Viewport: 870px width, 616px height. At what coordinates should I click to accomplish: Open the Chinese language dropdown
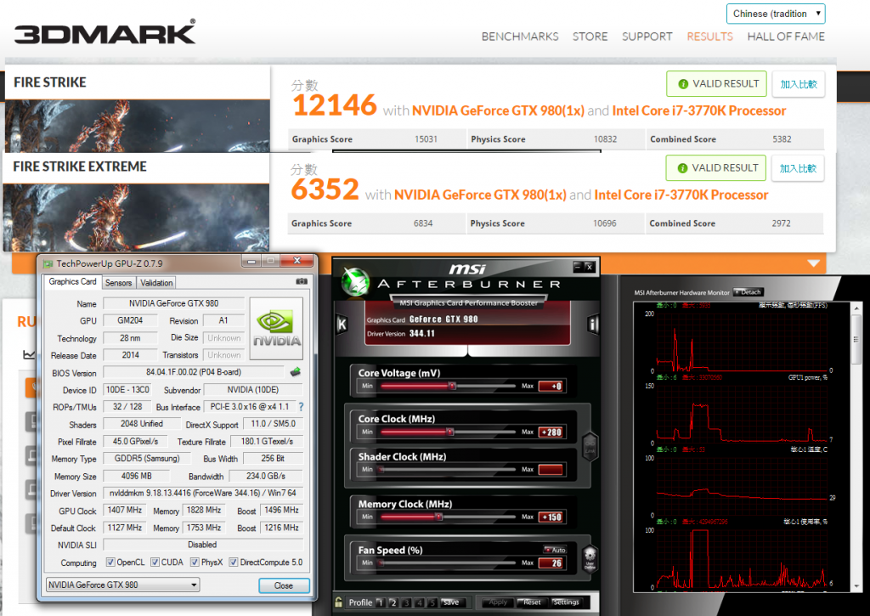click(776, 14)
